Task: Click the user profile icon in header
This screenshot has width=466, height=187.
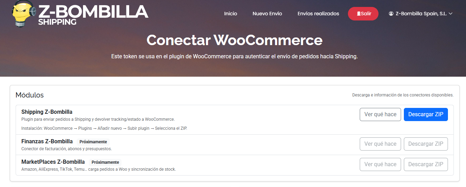Action: coord(391,14)
